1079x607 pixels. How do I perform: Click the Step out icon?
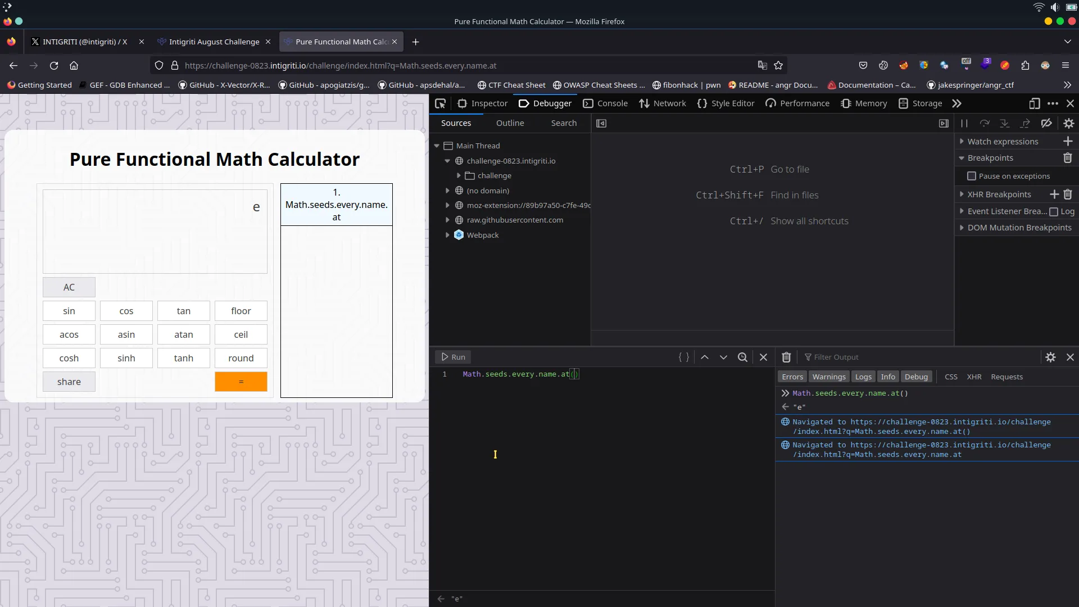(x=1025, y=123)
